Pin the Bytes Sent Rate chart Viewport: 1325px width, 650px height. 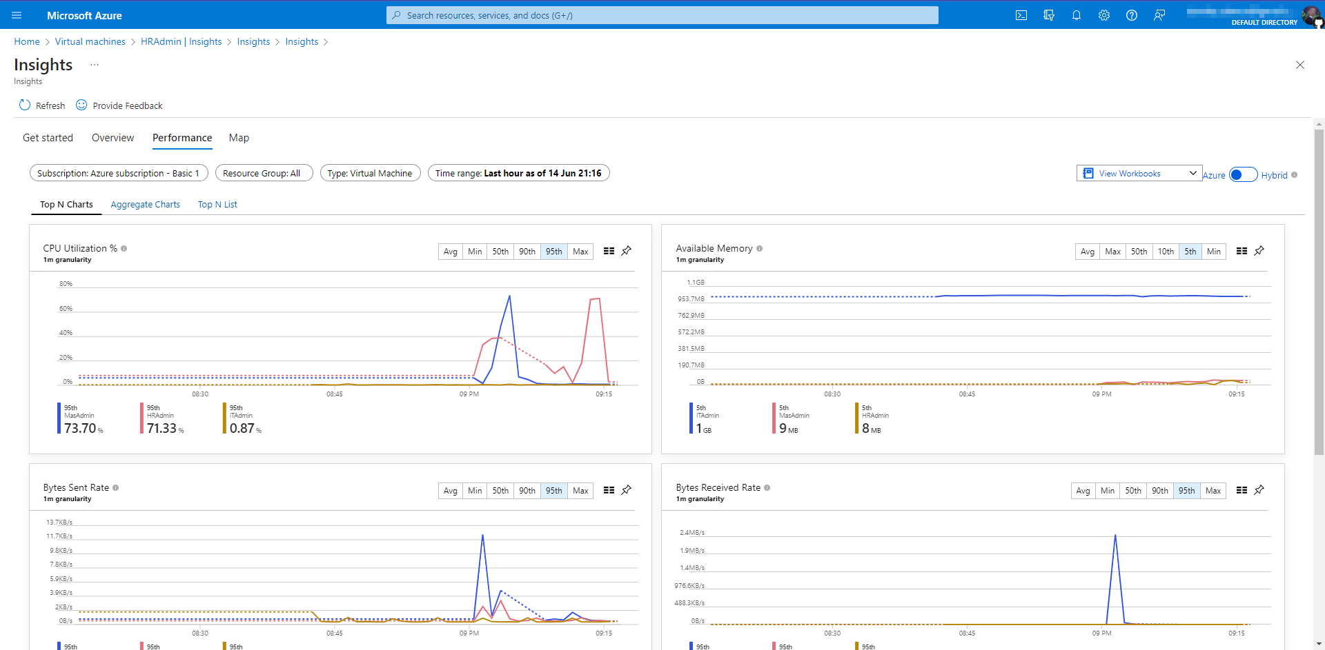tap(627, 490)
